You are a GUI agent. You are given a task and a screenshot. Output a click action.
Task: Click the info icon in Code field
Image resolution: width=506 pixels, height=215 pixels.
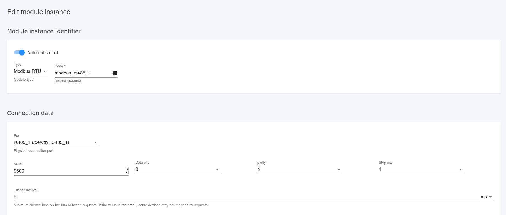point(115,73)
